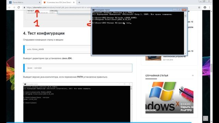The height and width of the screenshot is (123, 219).
Task: Go forward in browser history
Action: (14, 8)
